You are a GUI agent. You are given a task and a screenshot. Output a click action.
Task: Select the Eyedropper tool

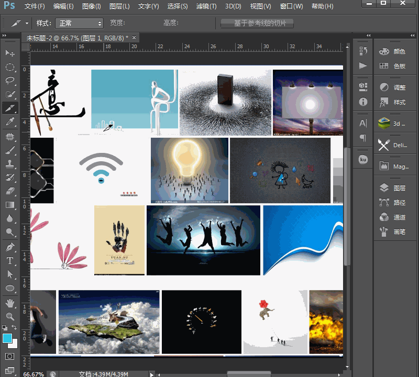(x=10, y=122)
